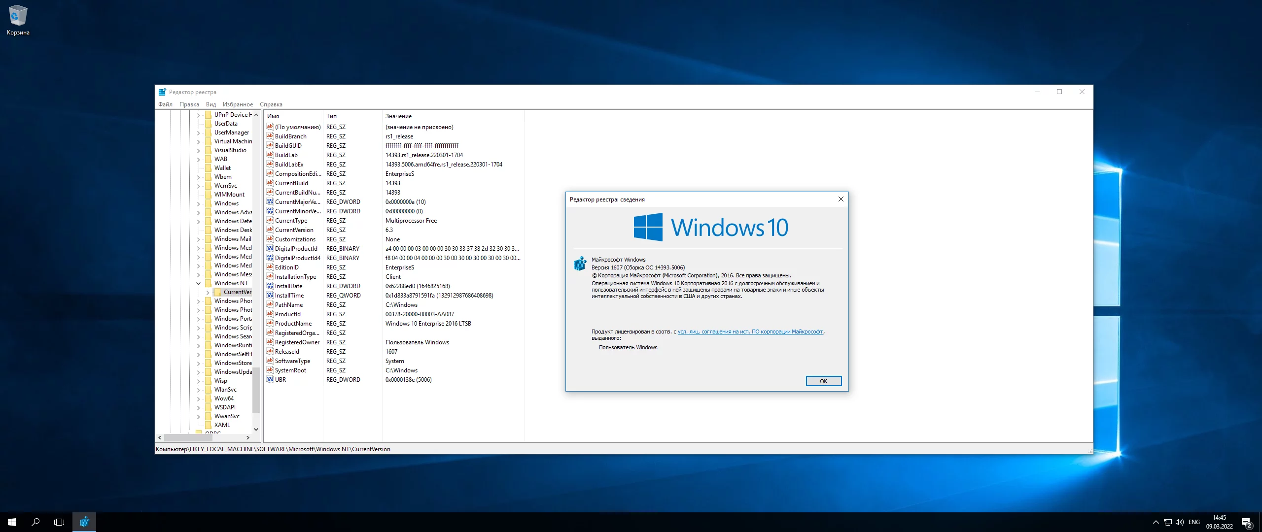This screenshot has height=532, width=1262.
Task: Click the Registry Editor taskbar icon
Action: 84,522
